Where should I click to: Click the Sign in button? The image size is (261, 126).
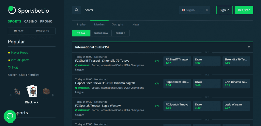pos(224,10)
